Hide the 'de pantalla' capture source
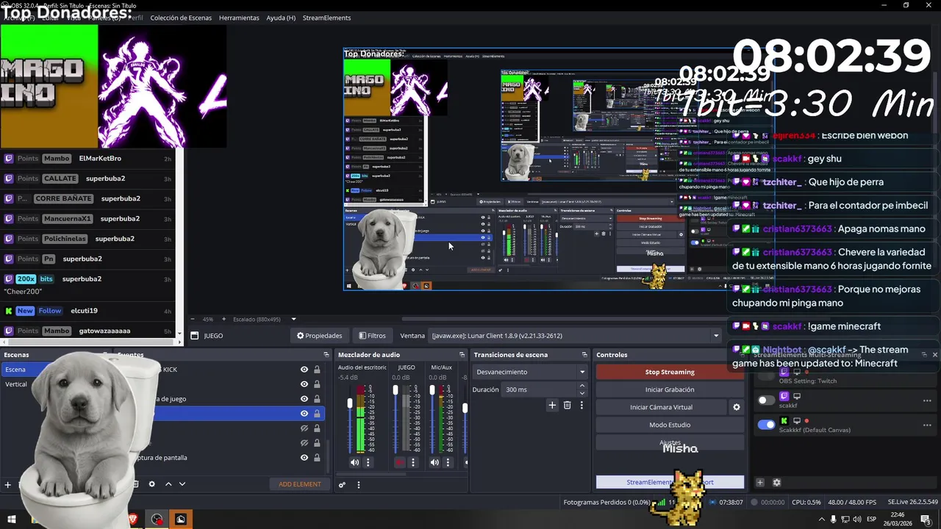The image size is (941, 529). [304, 458]
